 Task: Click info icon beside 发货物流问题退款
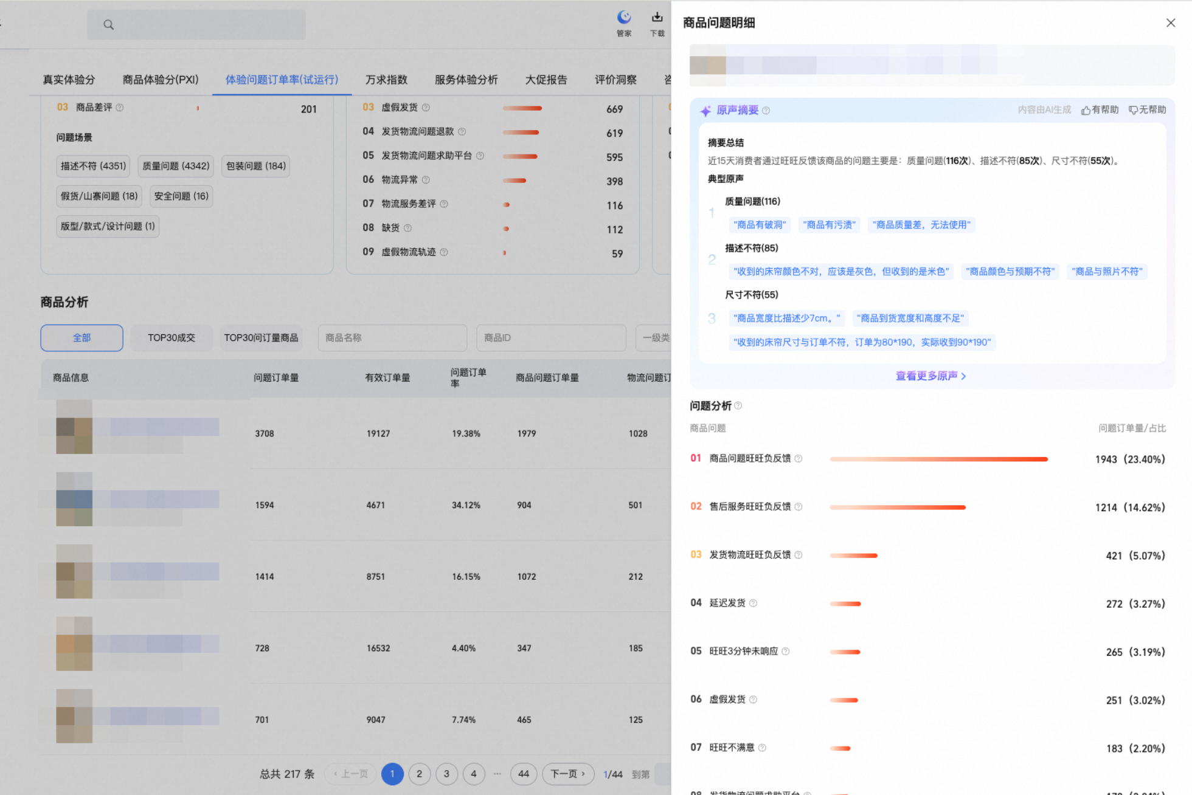(462, 131)
